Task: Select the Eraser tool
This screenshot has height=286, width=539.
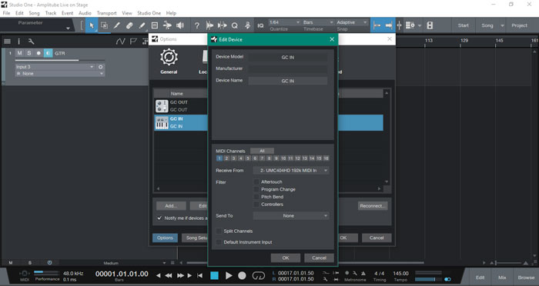Action: 129,25
